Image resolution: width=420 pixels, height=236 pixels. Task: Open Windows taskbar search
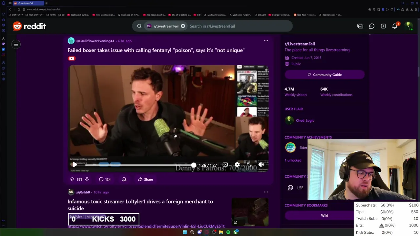(x=192, y=232)
